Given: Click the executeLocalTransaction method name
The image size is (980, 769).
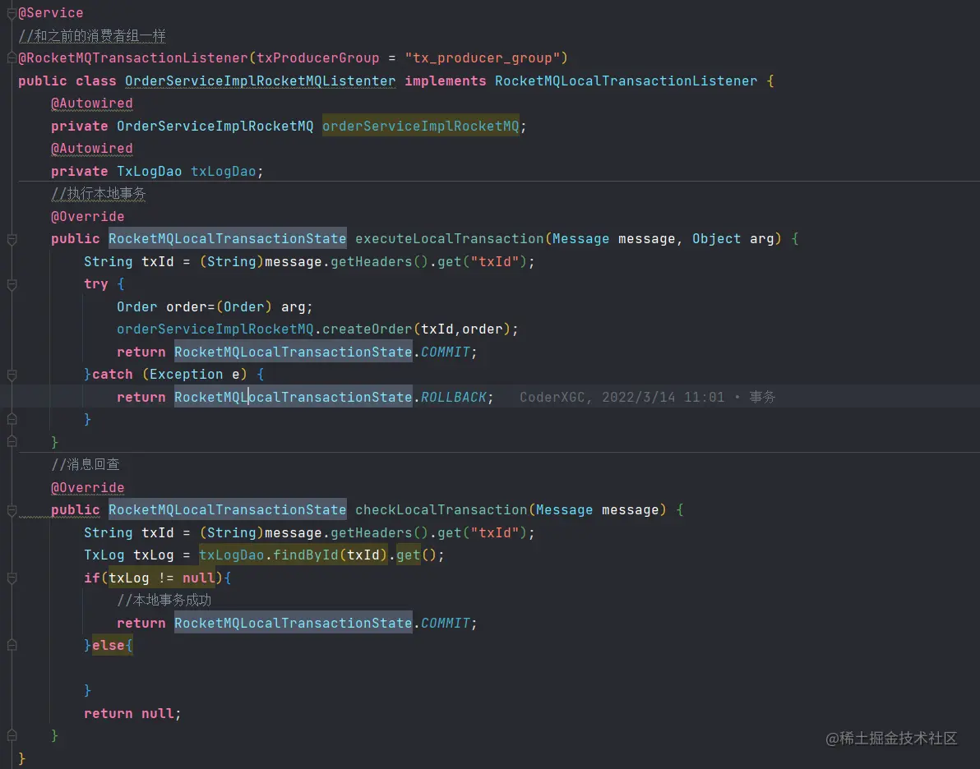Looking at the screenshot, I should (x=450, y=238).
